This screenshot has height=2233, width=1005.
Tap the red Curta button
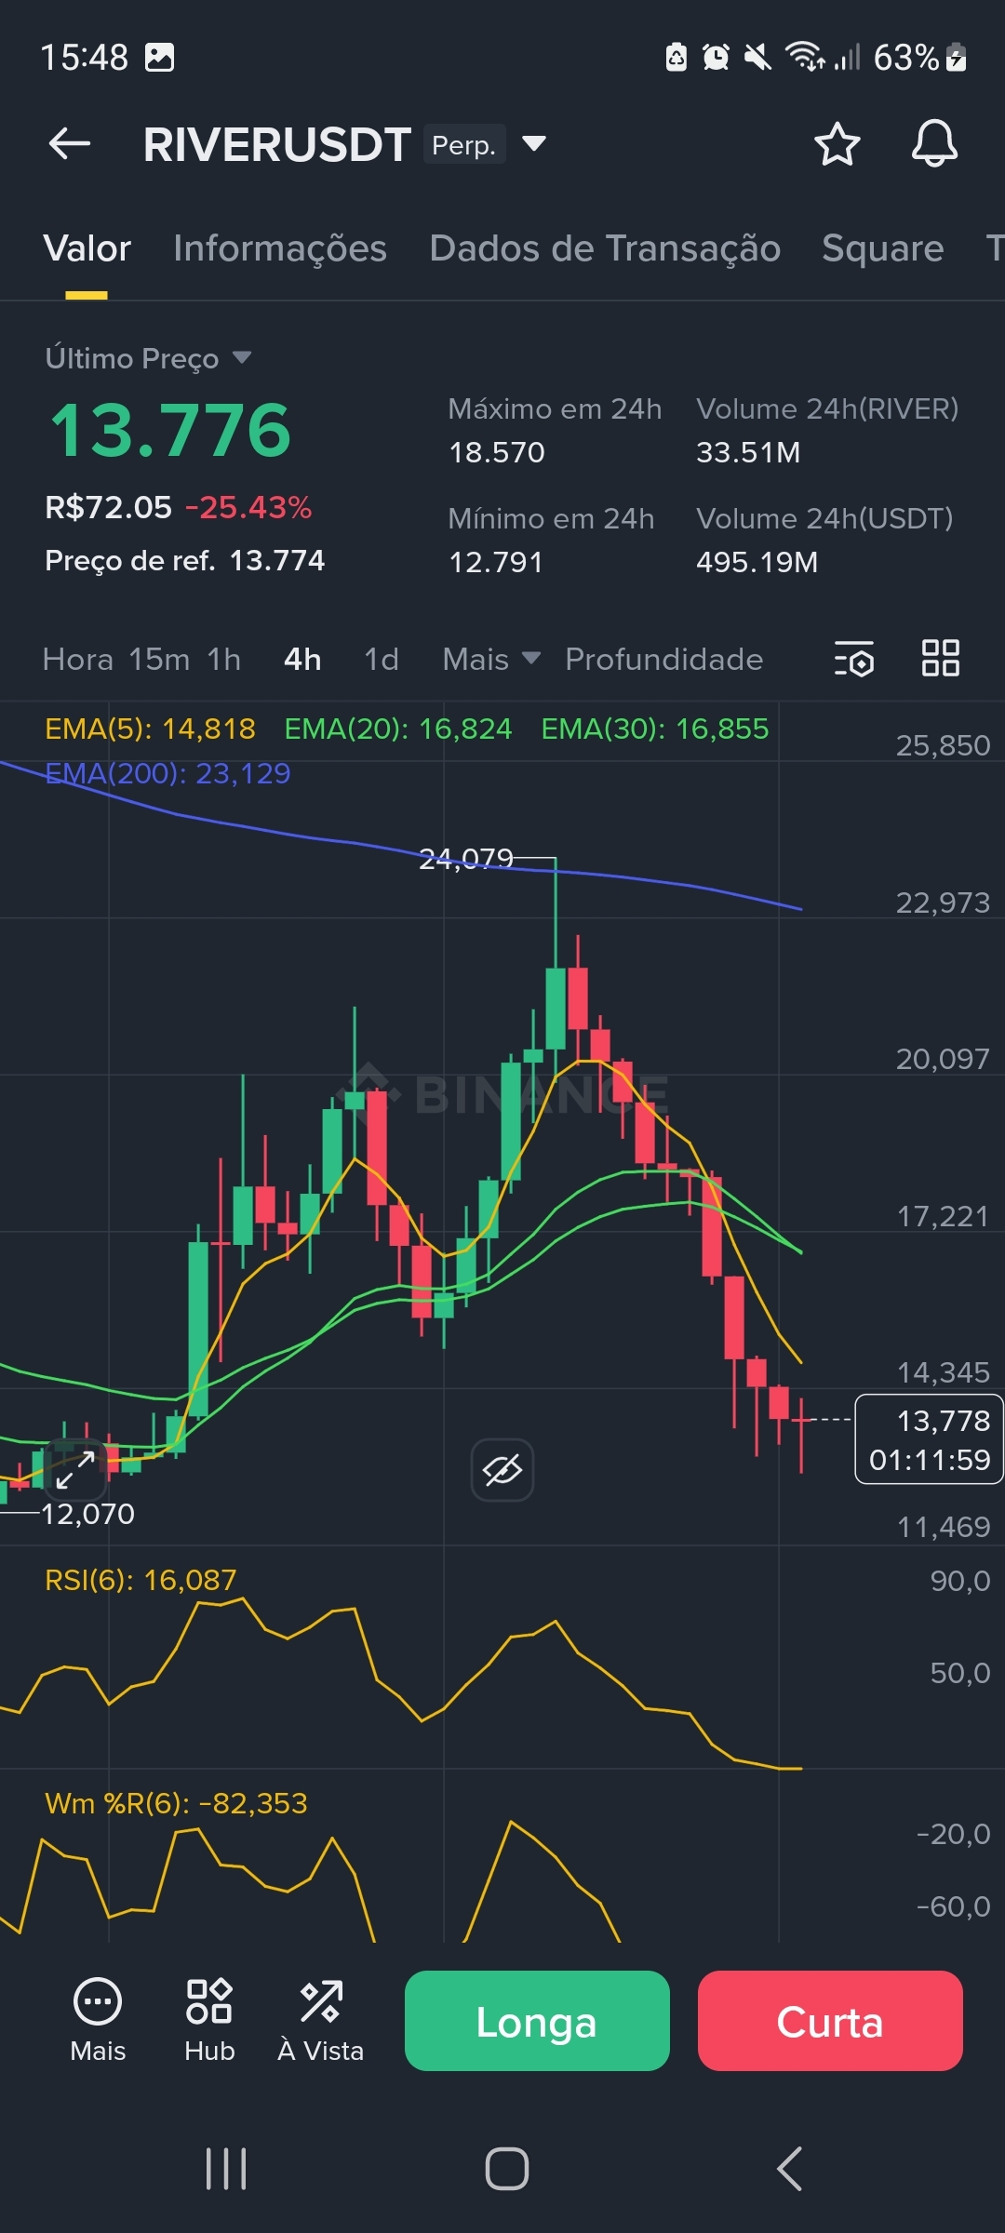tap(830, 2021)
